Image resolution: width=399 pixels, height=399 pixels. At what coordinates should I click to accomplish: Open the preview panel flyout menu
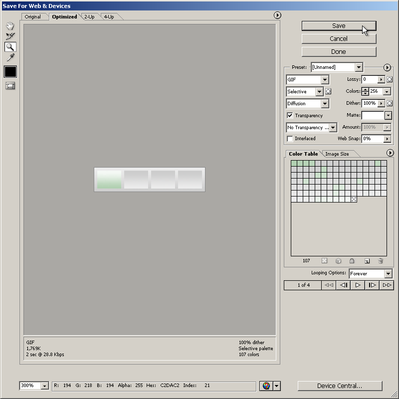[x=277, y=15]
